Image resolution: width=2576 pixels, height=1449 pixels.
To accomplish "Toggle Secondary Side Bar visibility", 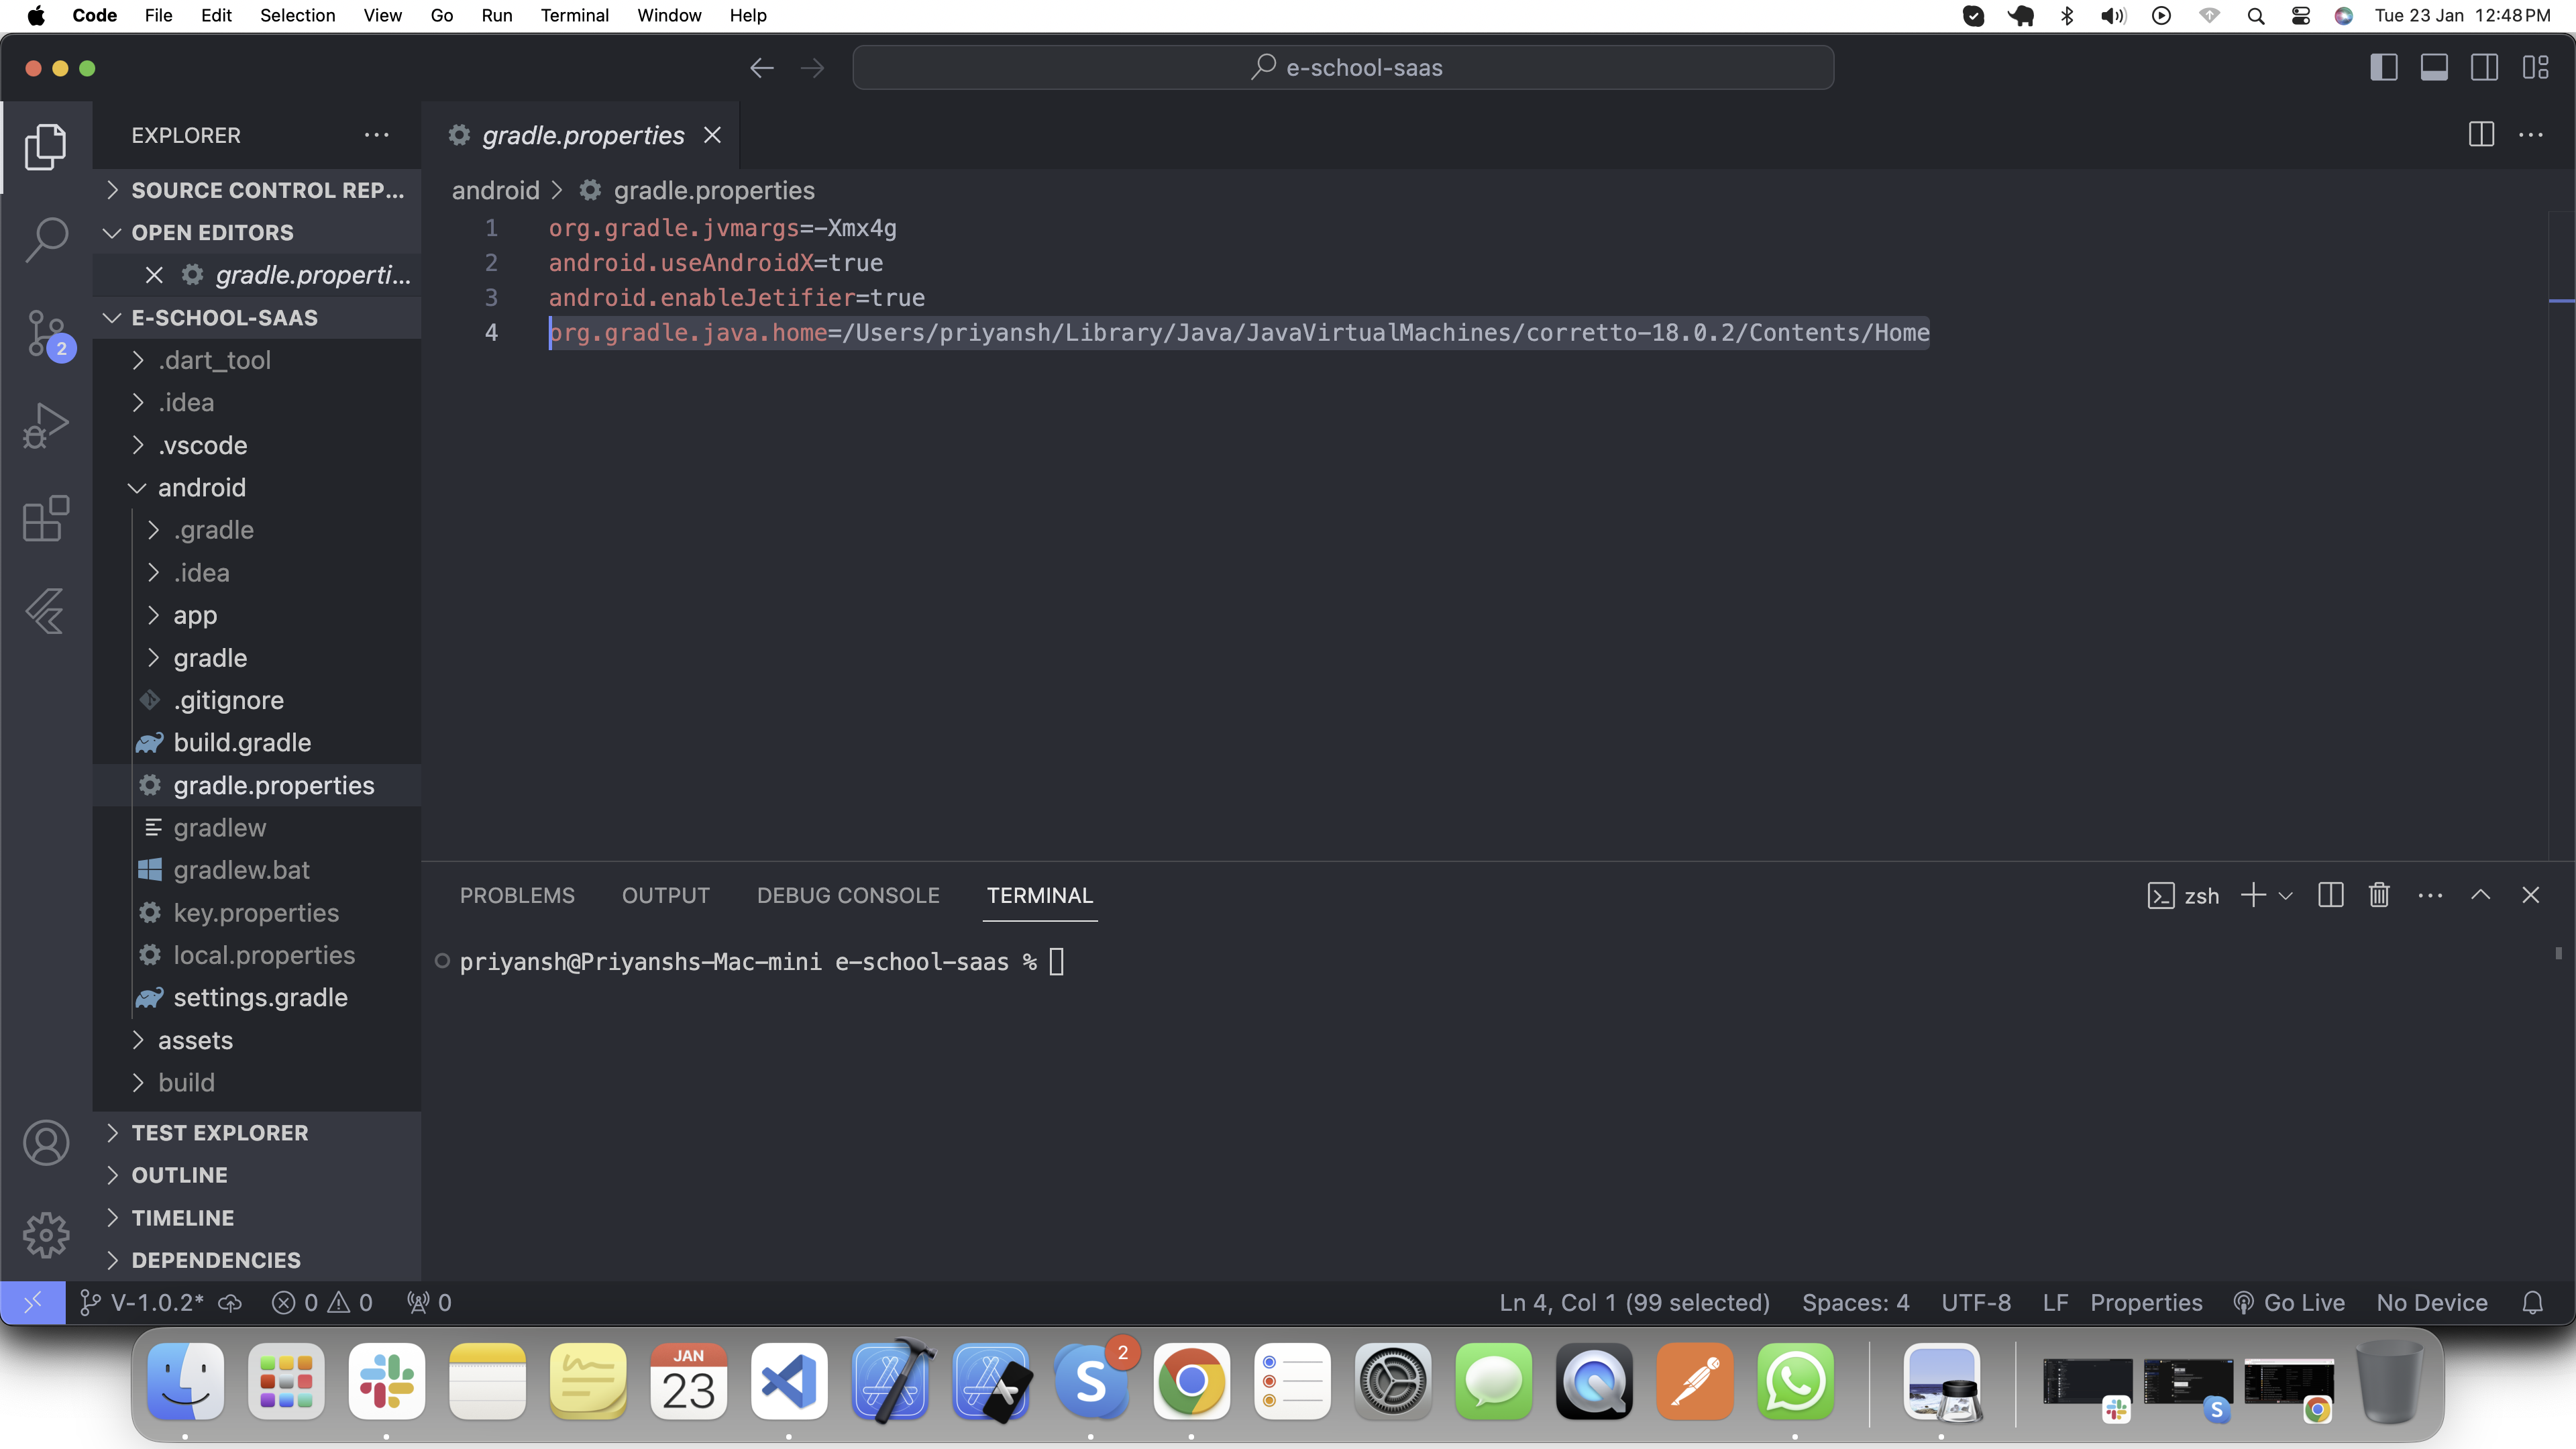I will pos(2484,68).
